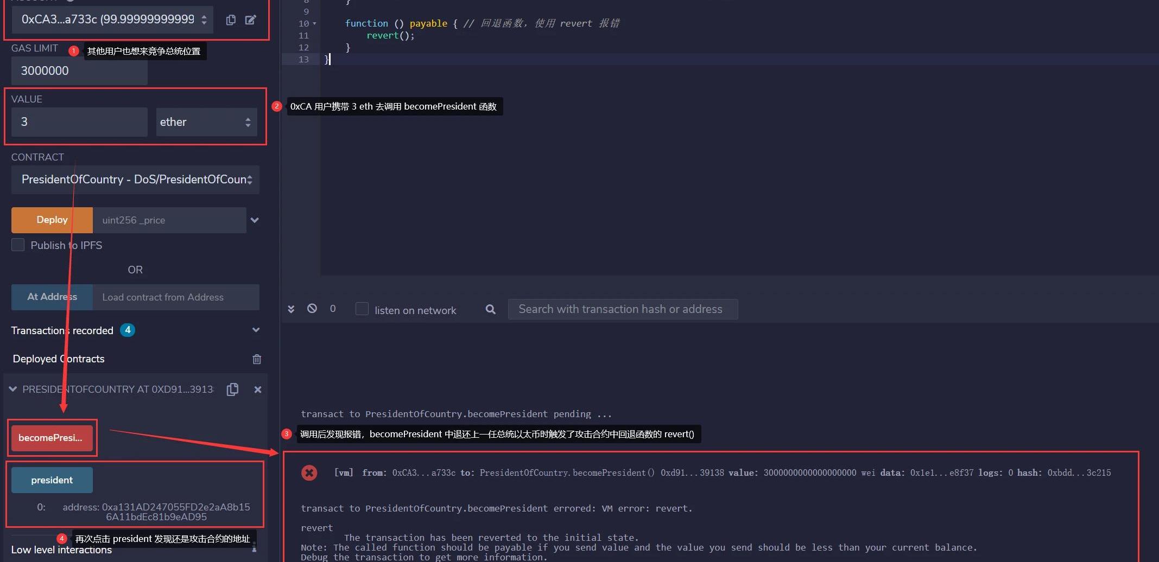The width and height of the screenshot is (1159, 562).
Task: Enable the Publish to IPFS checkbox
Action: [18, 245]
